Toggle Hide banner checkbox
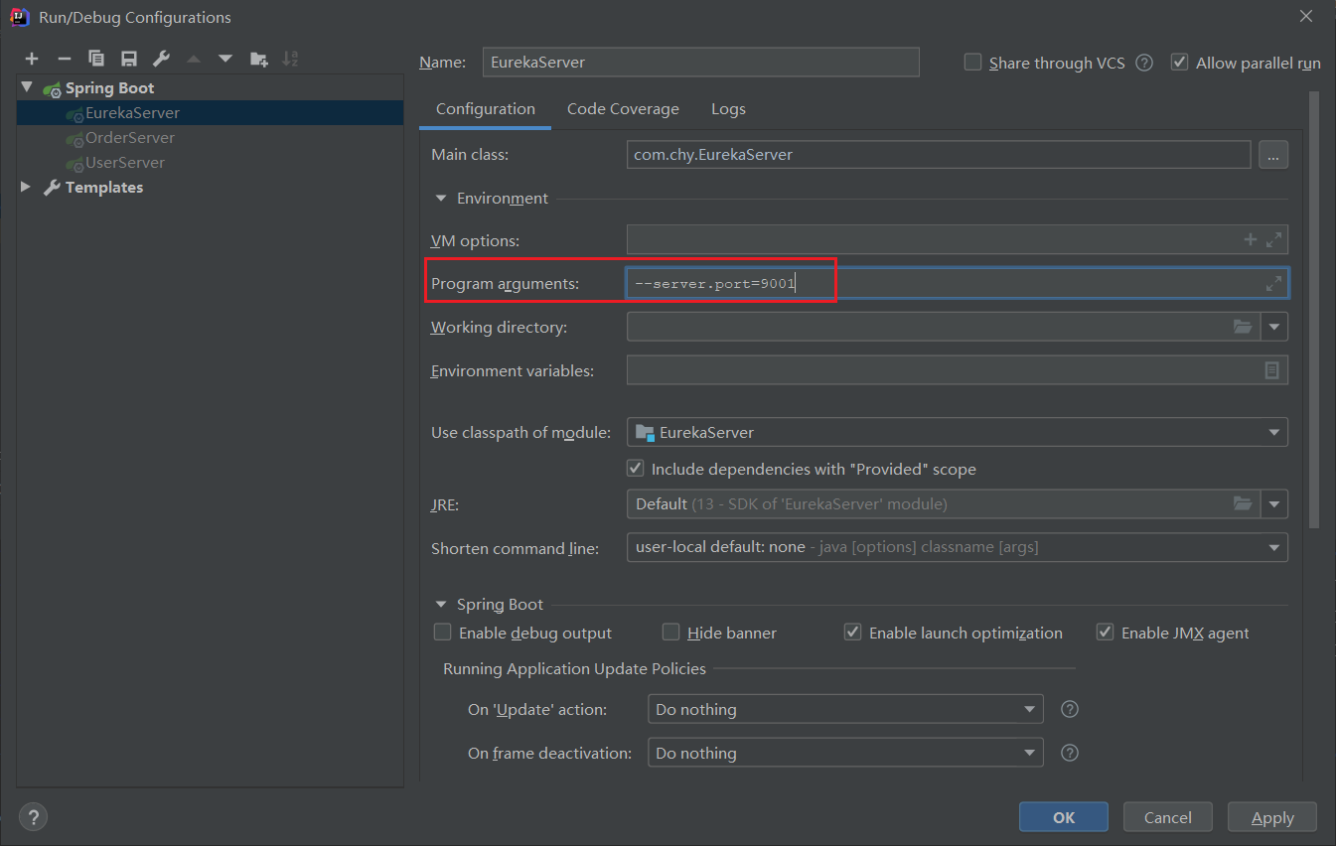Image resolution: width=1336 pixels, height=846 pixels. [x=671, y=633]
